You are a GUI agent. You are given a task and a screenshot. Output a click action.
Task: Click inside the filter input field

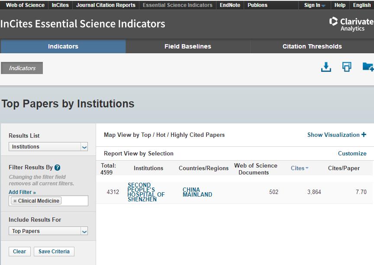coord(74,201)
